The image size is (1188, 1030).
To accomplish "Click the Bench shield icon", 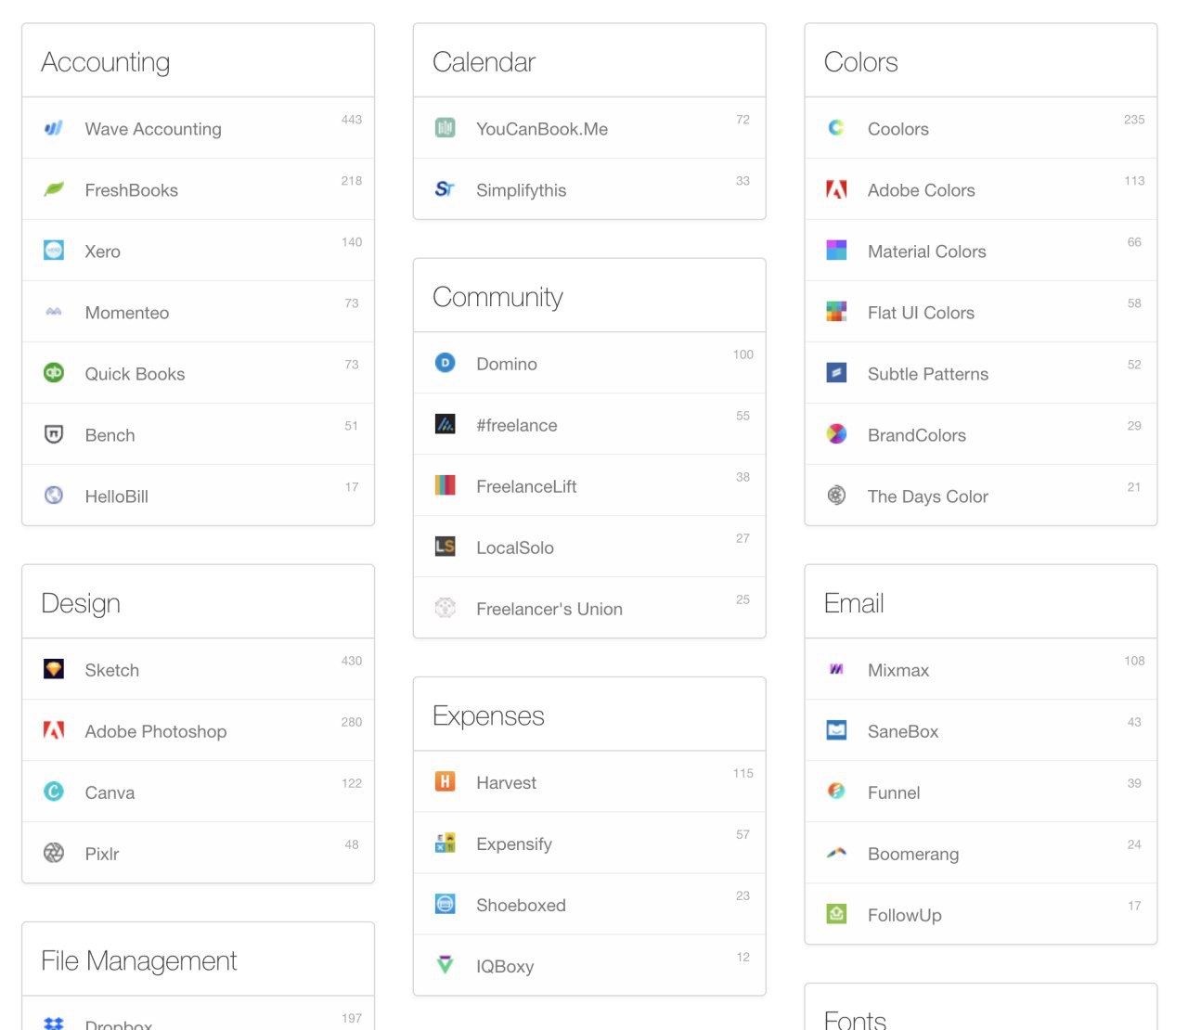I will click(x=54, y=434).
